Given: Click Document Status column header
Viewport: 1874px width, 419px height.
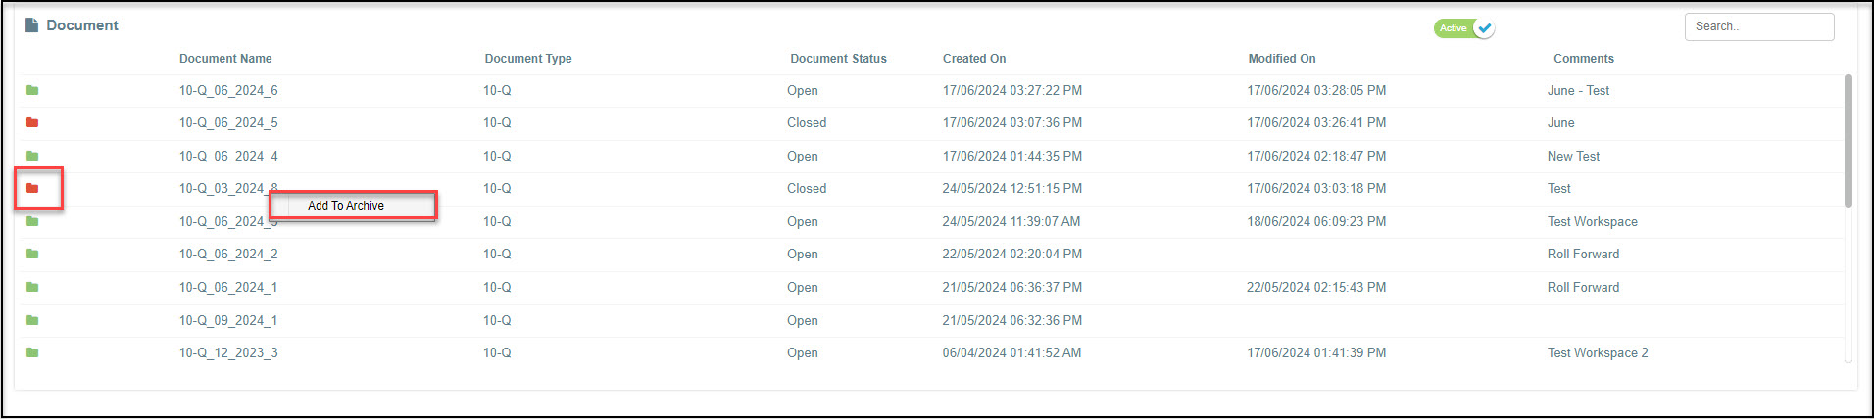Looking at the screenshot, I should point(838,59).
